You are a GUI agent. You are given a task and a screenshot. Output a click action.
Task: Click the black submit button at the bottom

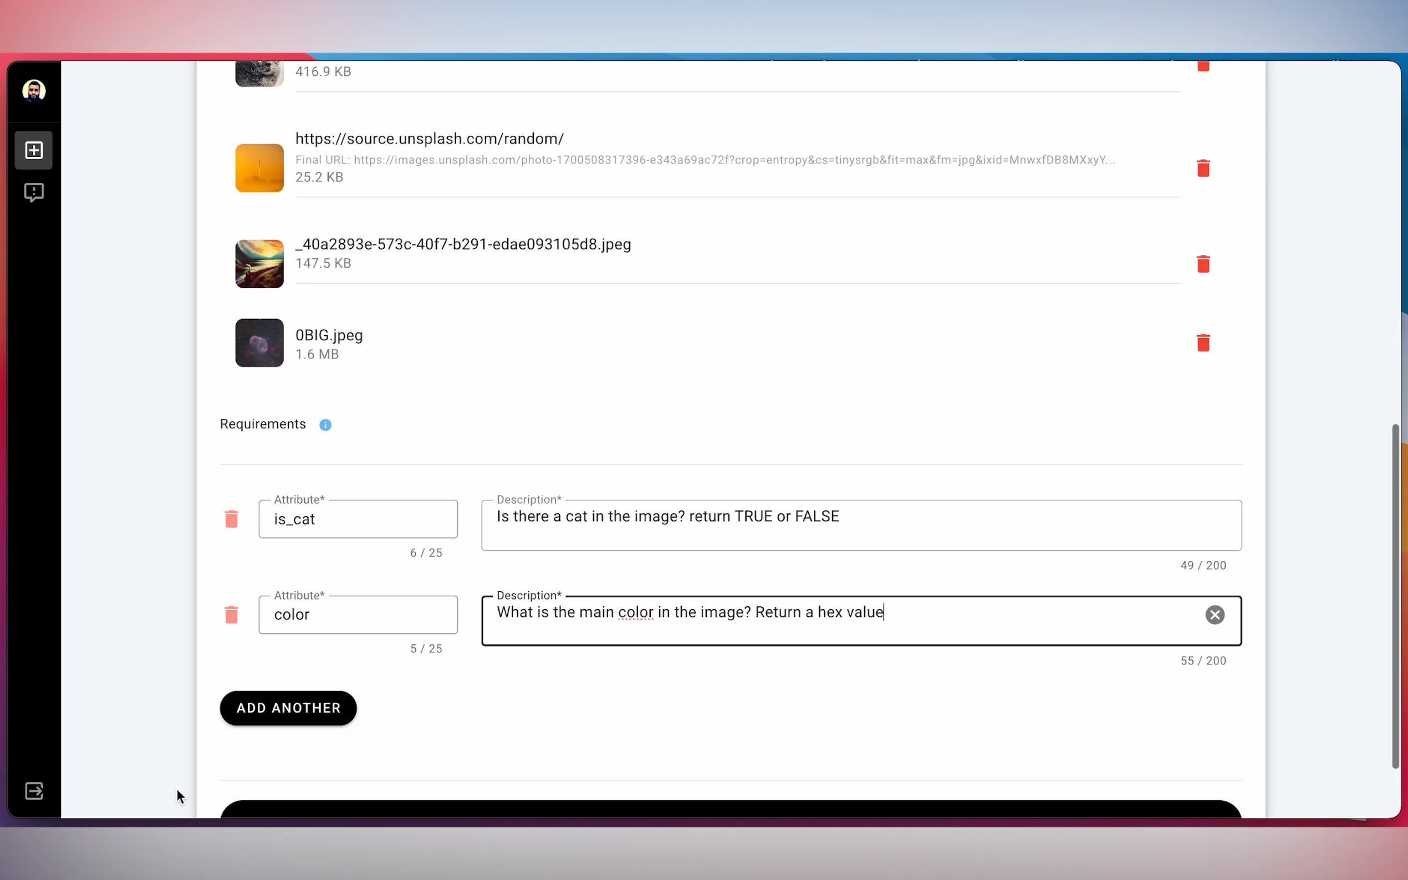[x=731, y=810]
